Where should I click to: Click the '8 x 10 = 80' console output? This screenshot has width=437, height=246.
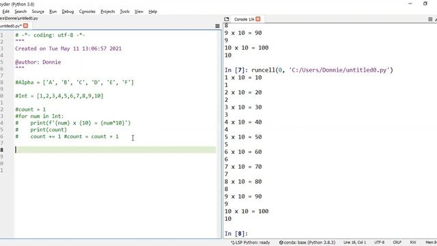tap(243, 182)
